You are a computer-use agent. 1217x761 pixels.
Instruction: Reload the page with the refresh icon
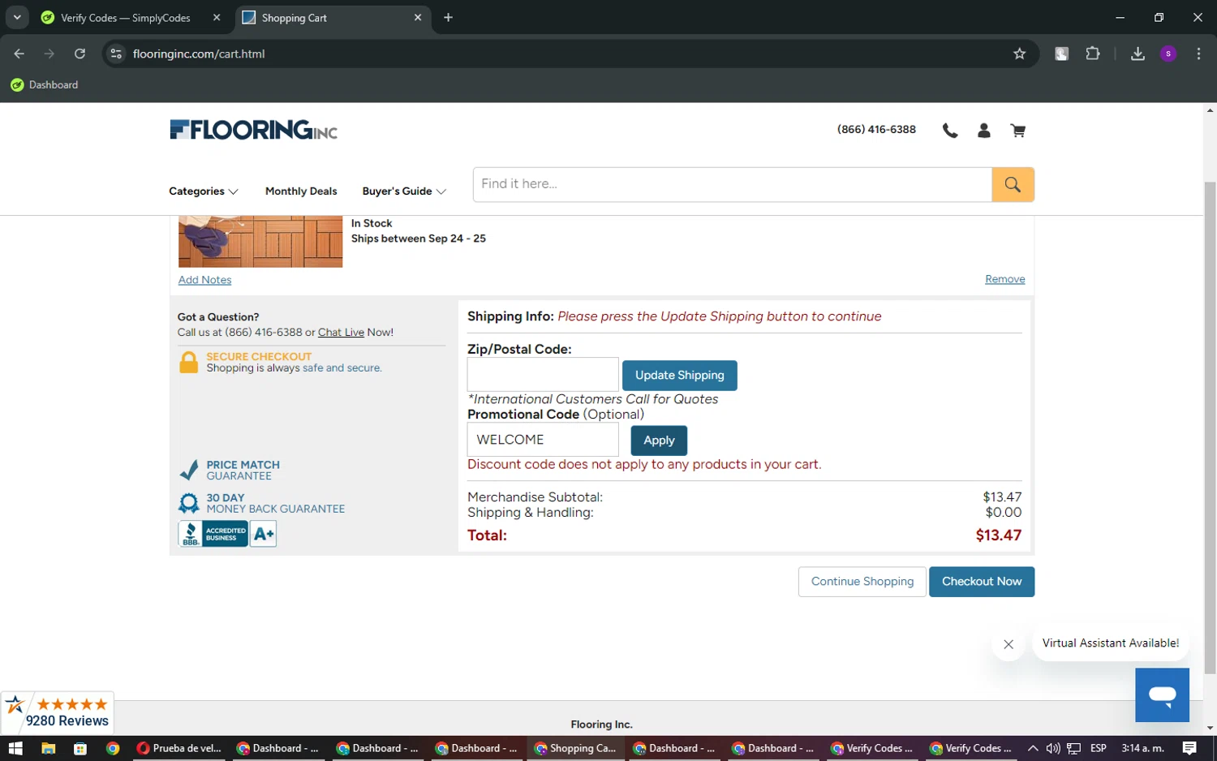click(80, 54)
